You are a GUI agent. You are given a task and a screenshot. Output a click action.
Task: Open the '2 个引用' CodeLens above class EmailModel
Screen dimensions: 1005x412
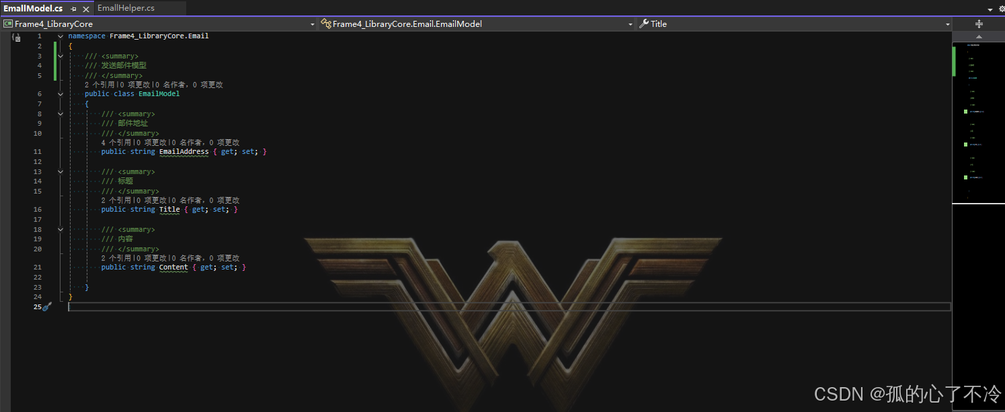point(99,85)
